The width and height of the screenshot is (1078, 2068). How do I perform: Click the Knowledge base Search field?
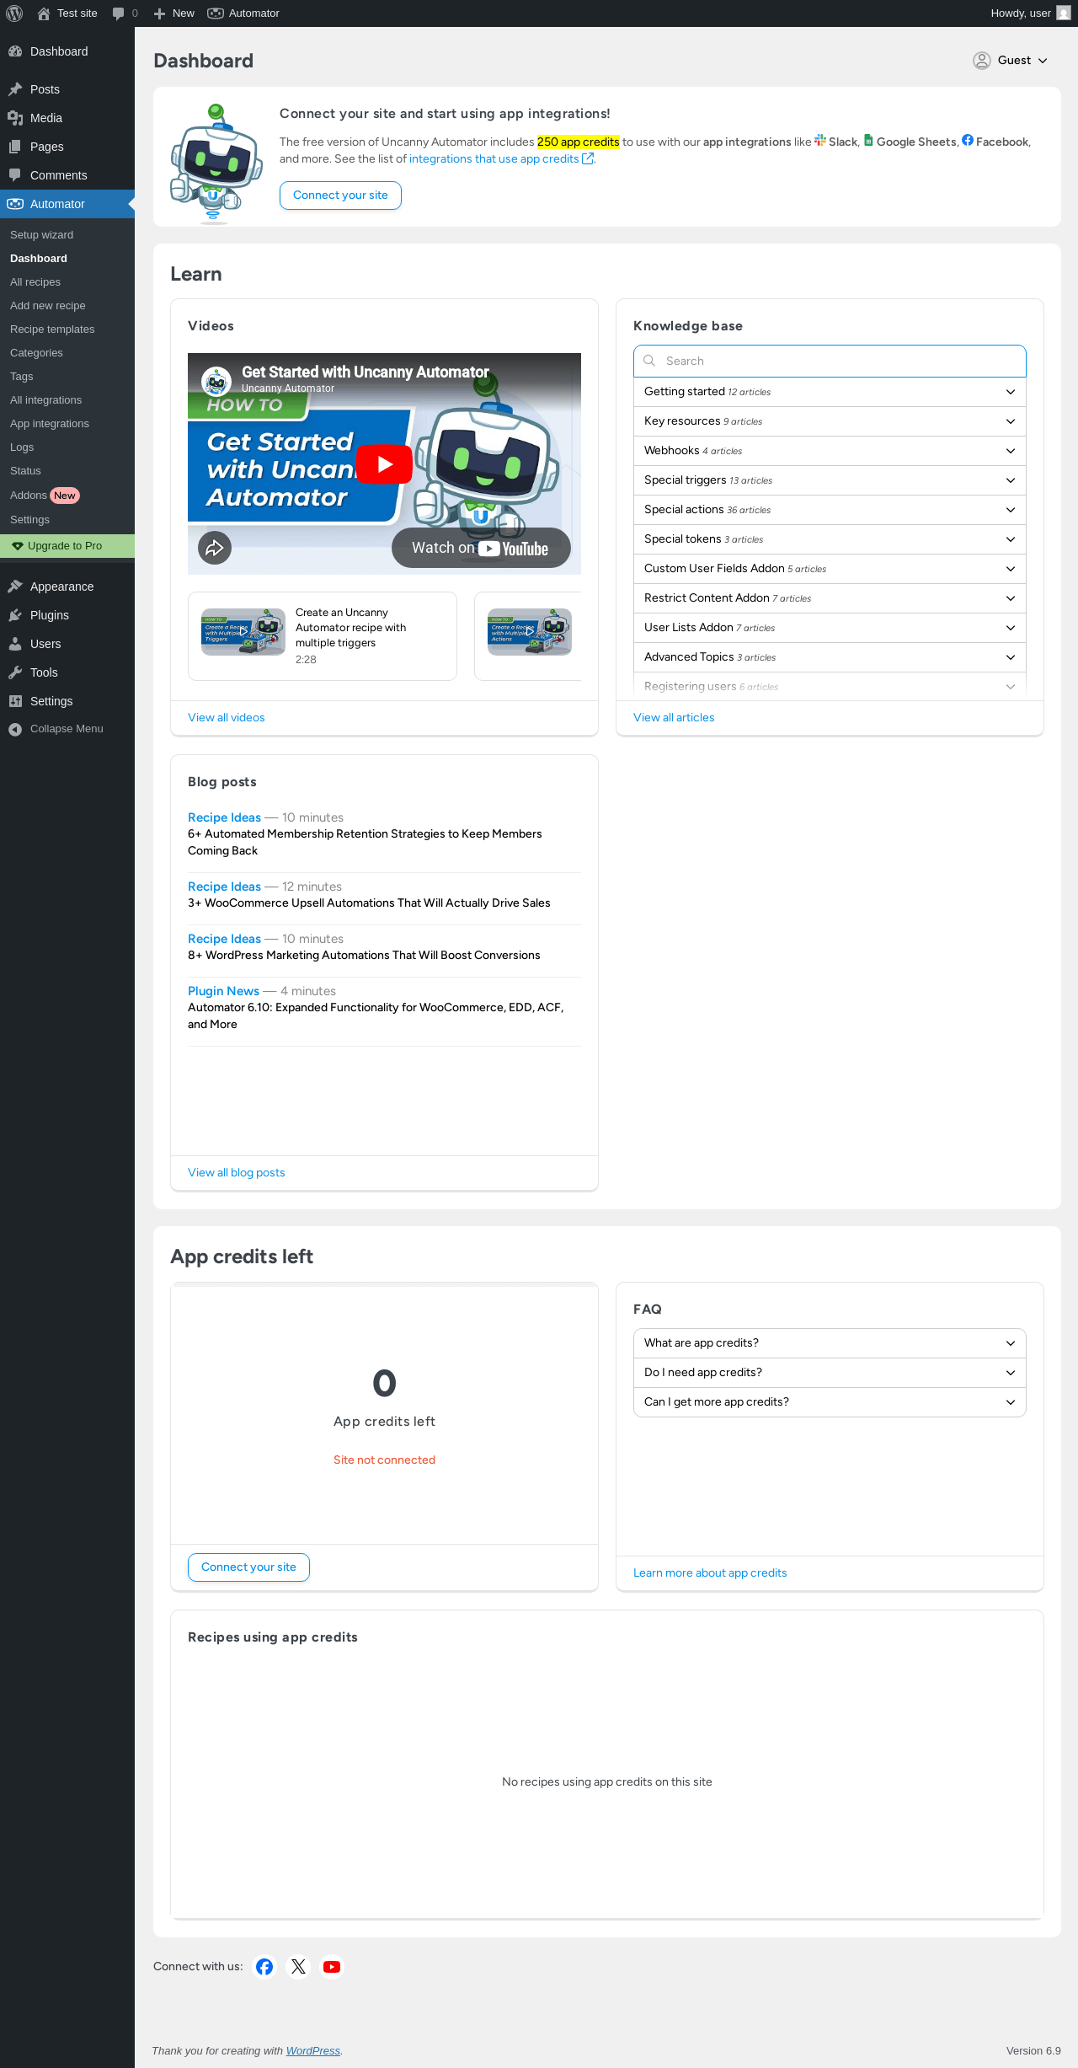[830, 361]
